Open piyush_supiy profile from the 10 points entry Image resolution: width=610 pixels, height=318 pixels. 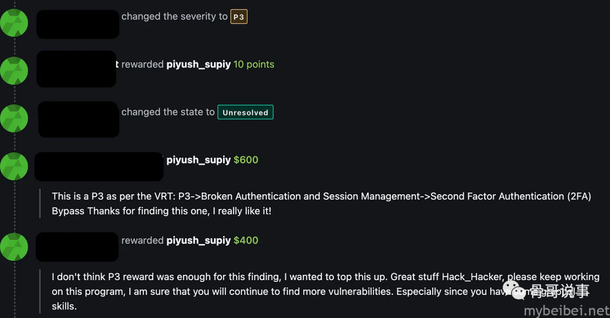pyautogui.click(x=198, y=64)
